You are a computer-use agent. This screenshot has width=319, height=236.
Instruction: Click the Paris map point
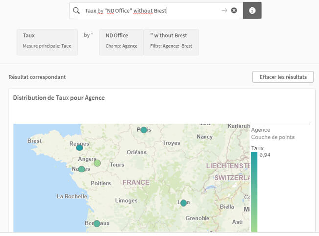(144, 130)
